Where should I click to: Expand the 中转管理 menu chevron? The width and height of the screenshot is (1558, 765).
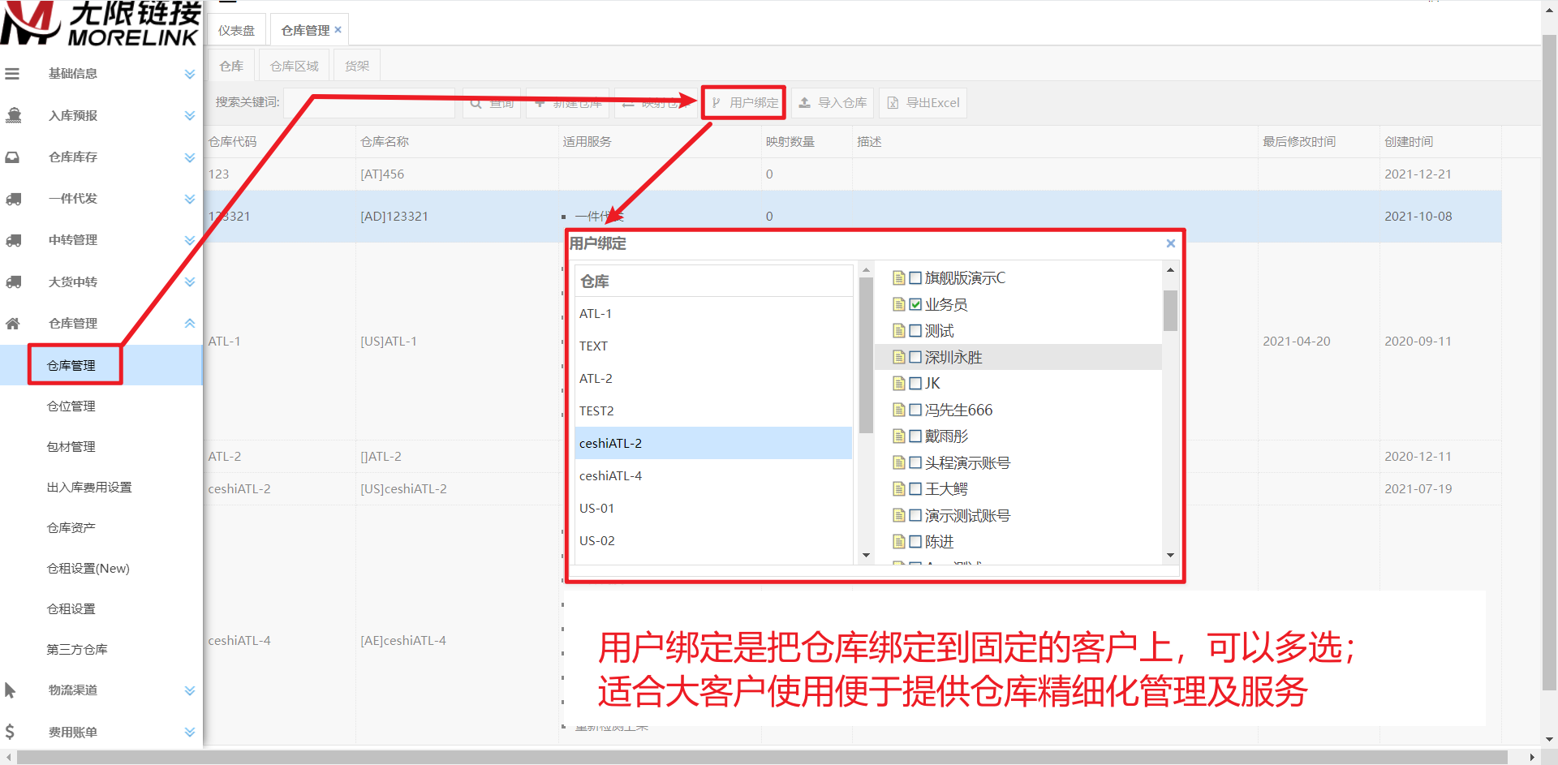tap(190, 240)
